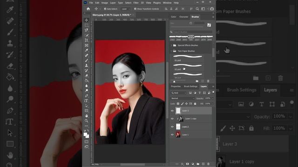Select the Hand tool
This screenshot has width=298, height=167.
click(87, 116)
